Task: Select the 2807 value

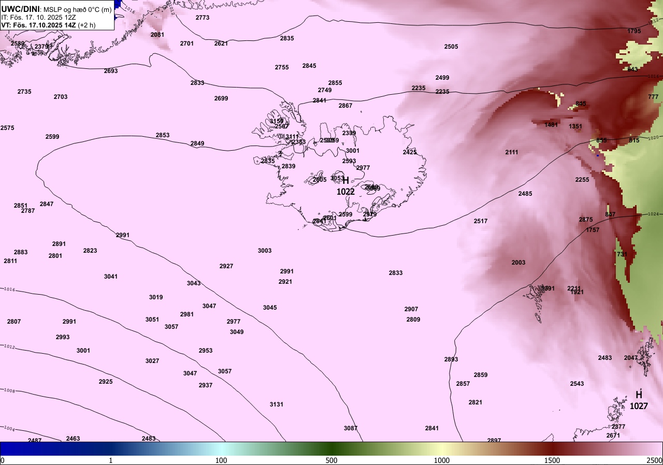Action: pyautogui.click(x=14, y=322)
